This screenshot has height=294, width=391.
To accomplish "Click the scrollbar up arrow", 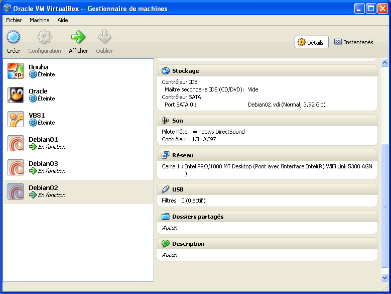I will [x=385, y=62].
